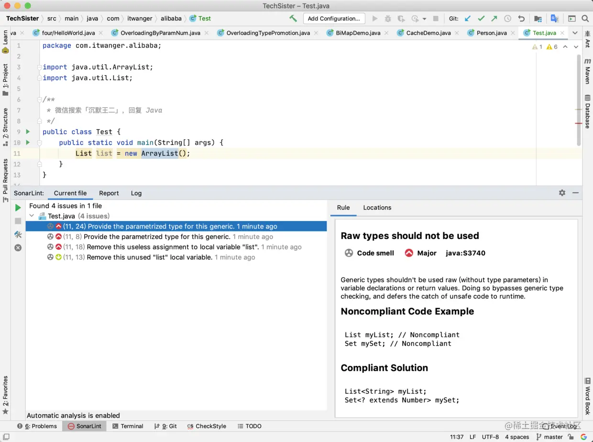
Task: Collapse the Javadoc comment fold marker
Action: (39, 99)
